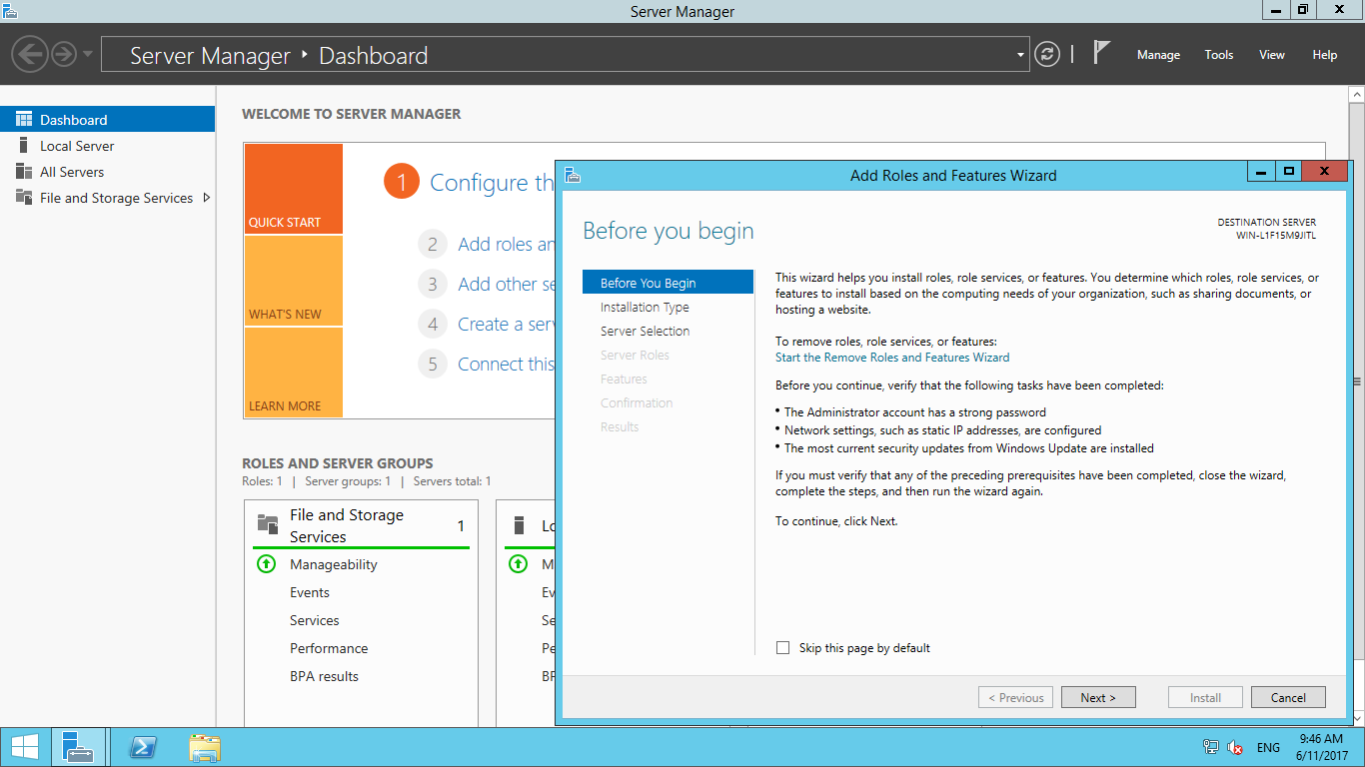
Task: Open the Manage menu
Action: pos(1158,55)
